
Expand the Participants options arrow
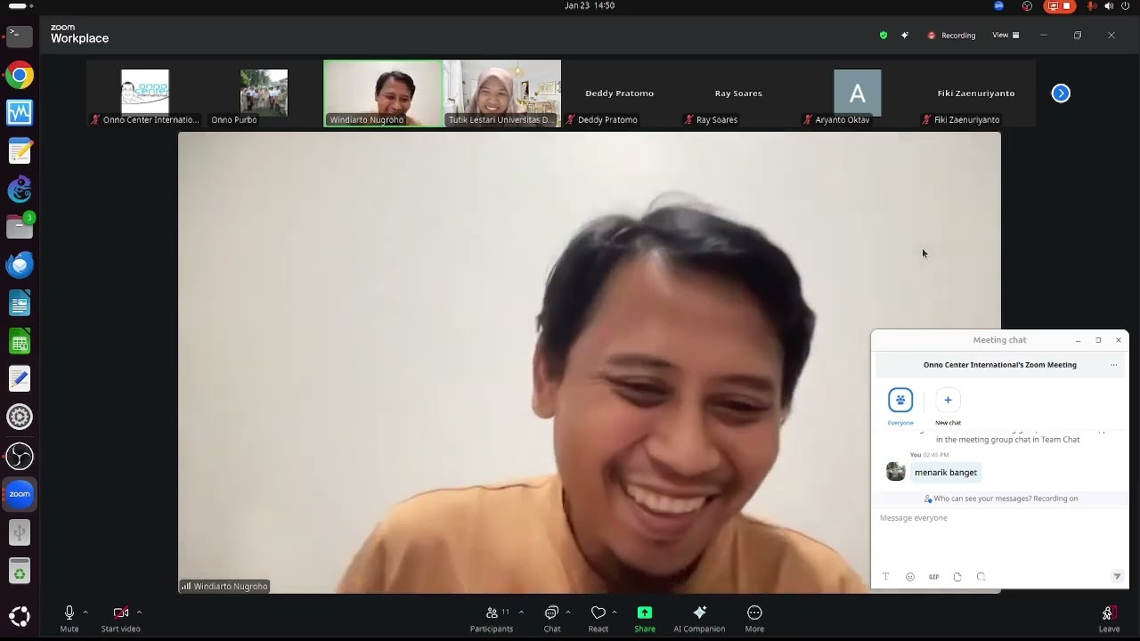521,612
